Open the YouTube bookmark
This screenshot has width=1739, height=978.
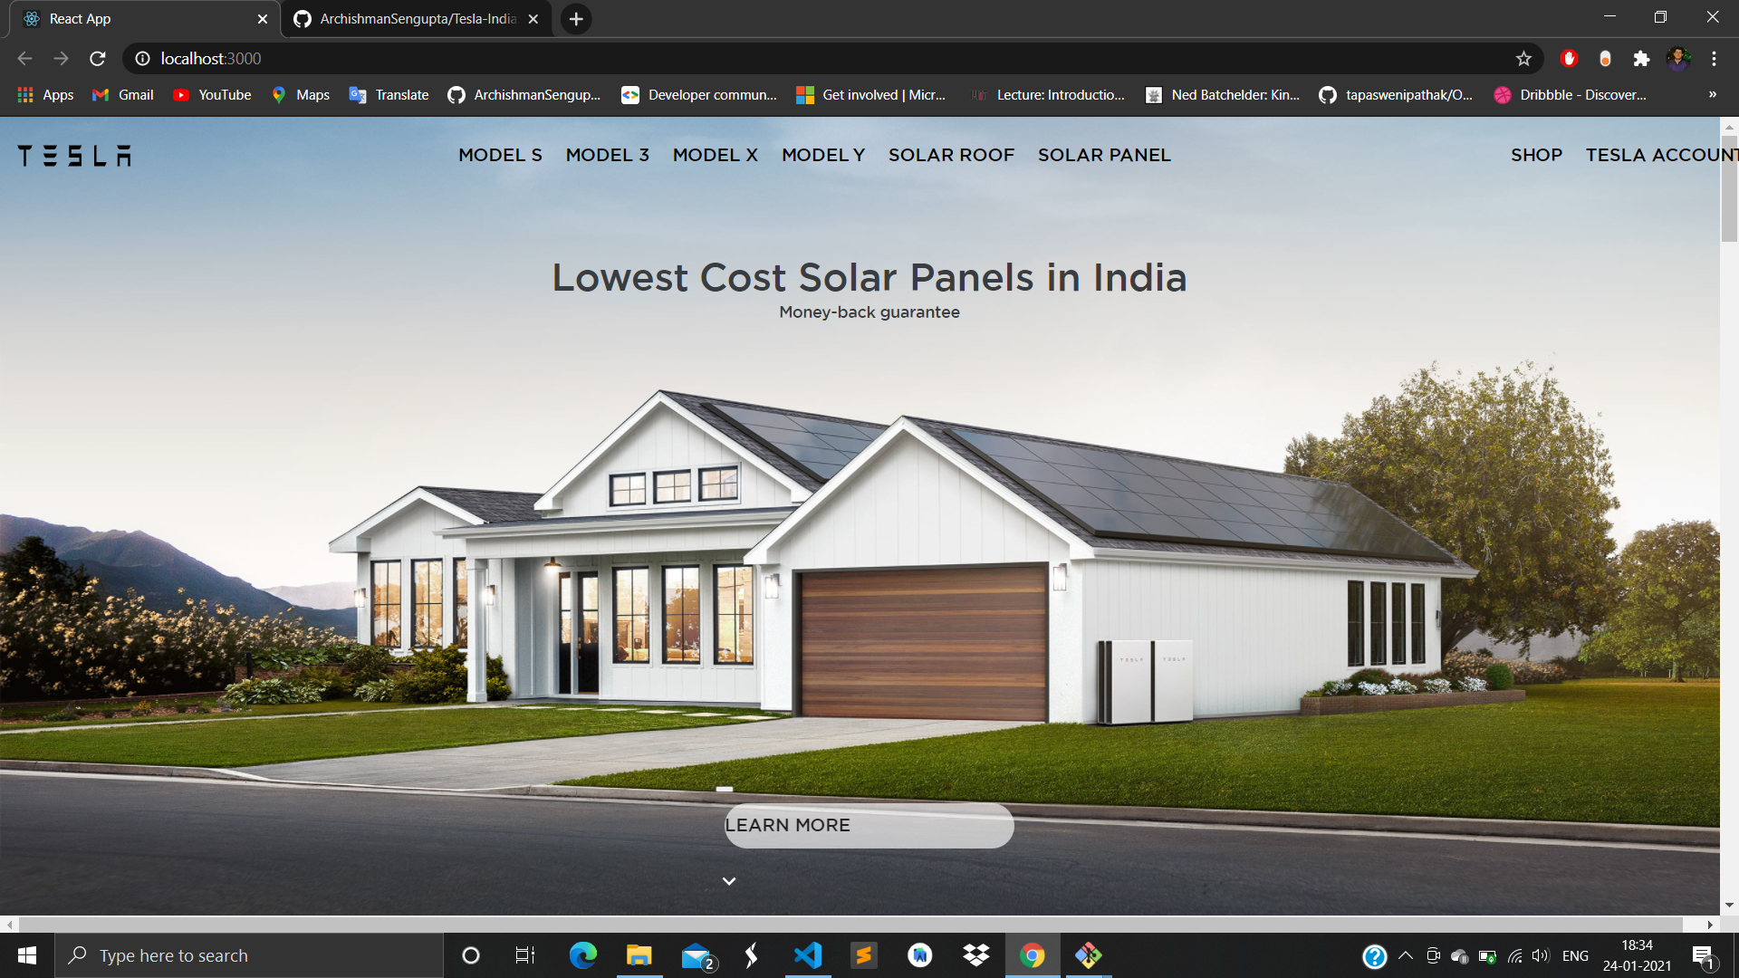point(212,95)
